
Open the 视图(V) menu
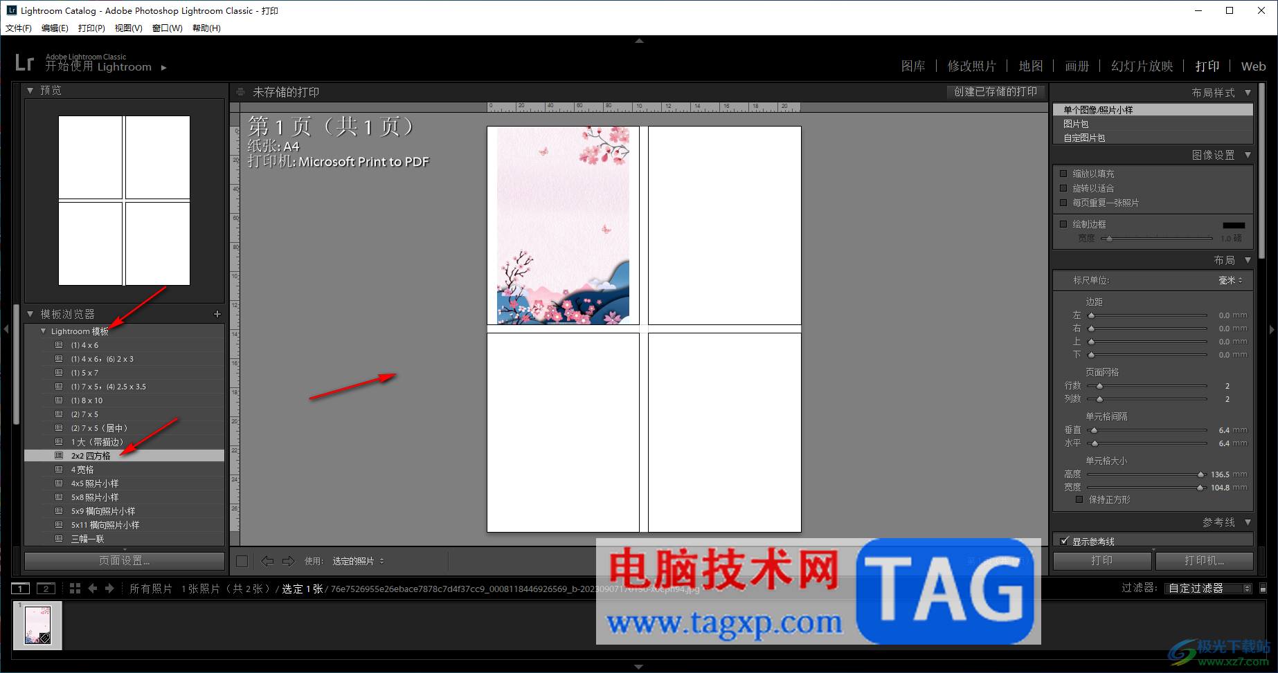(x=129, y=28)
